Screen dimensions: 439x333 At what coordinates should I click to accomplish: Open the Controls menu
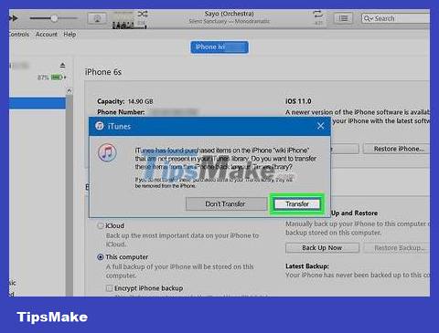[x=19, y=35]
